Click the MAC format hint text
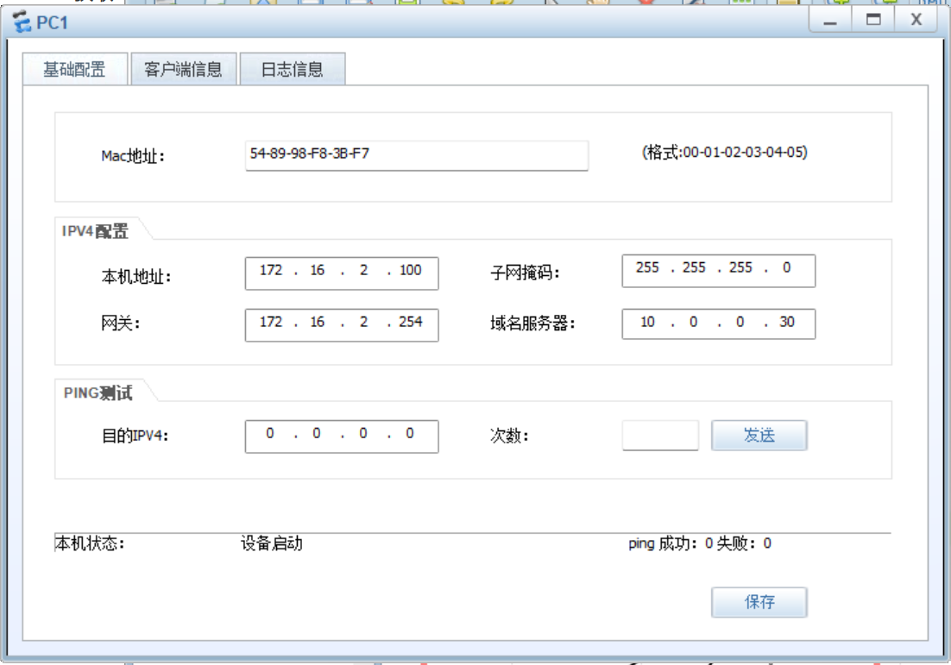Image resolution: width=951 pixels, height=665 pixels. [x=725, y=152]
